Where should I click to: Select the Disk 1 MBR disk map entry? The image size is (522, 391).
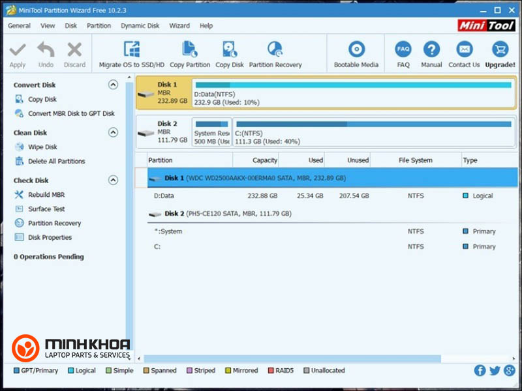tap(164, 93)
